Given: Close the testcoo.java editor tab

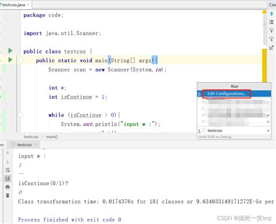Looking at the screenshot, I should point(28,5).
